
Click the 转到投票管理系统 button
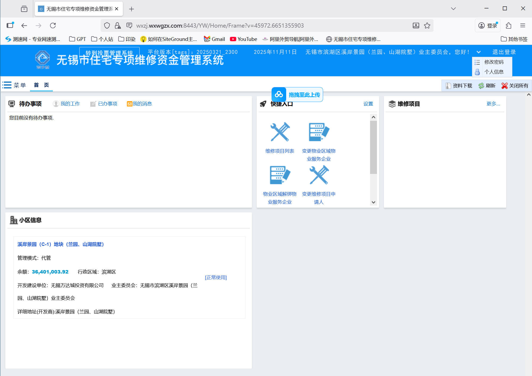point(109,53)
